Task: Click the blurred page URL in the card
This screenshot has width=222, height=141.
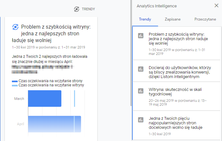Action: click(x=42, y=69)
